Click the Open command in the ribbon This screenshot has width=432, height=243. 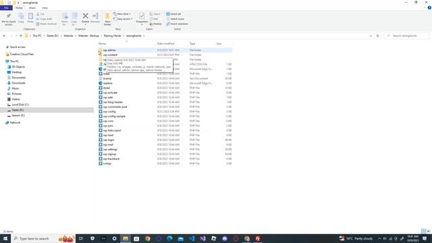click(155, 14)
